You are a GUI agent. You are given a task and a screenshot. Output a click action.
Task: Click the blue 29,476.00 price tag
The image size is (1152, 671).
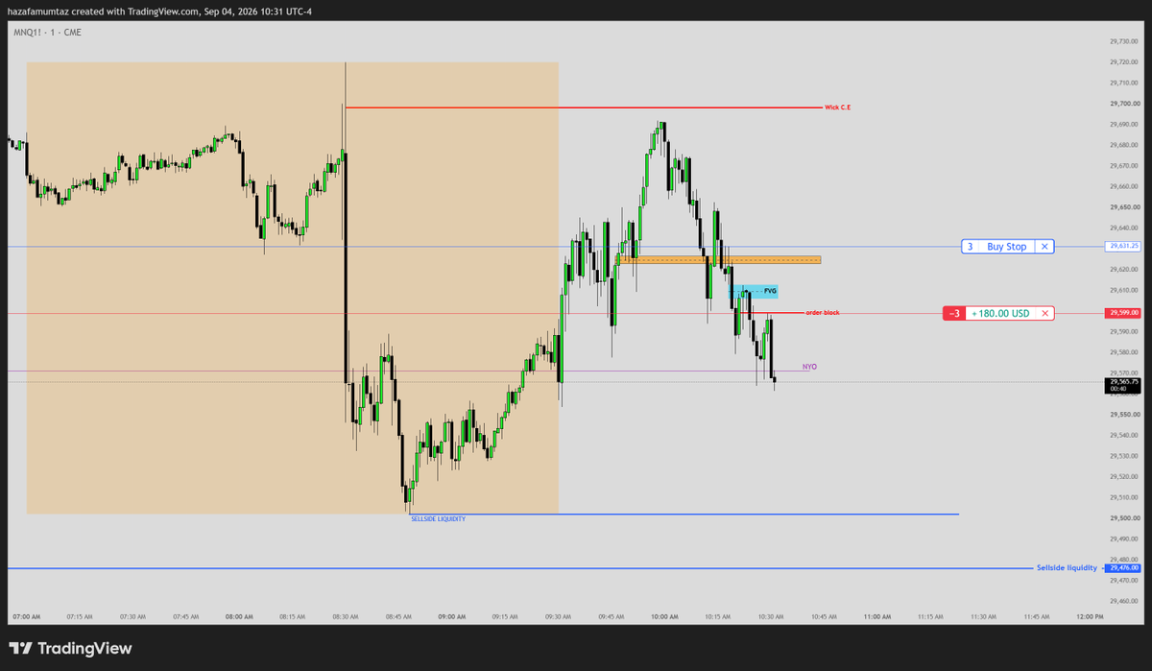1123,568
